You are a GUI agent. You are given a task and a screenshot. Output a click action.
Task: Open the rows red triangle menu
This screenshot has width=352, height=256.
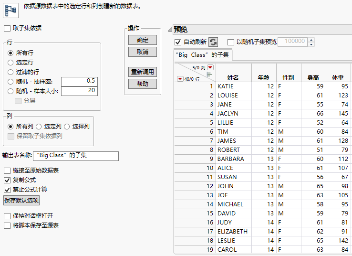coord(180,79)
